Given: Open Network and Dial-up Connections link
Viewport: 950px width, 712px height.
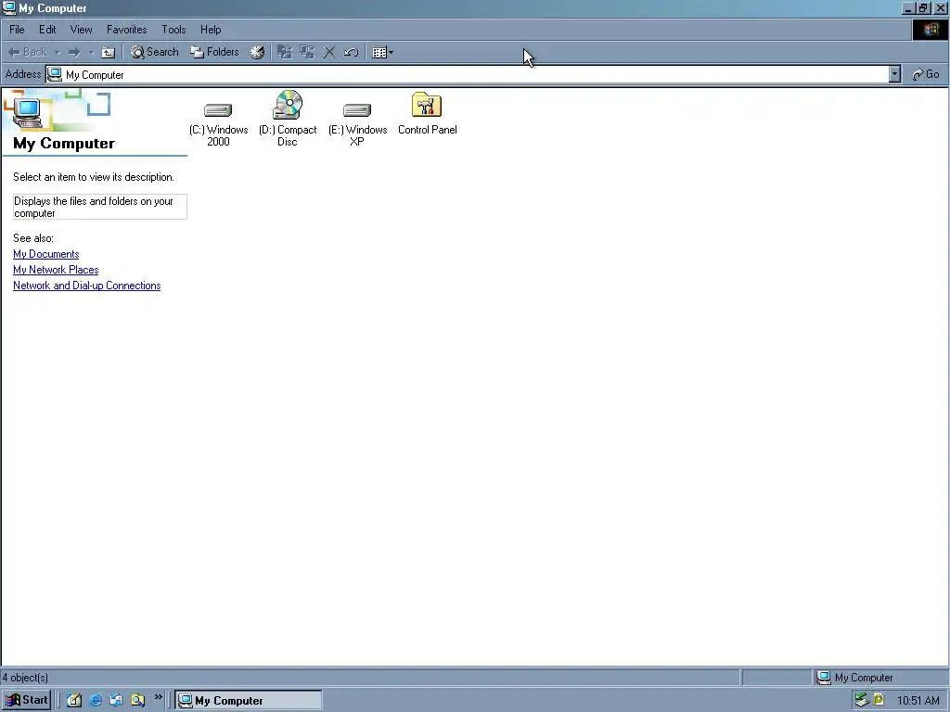Looking at the screenshot, I should click(x=86, y=286).
